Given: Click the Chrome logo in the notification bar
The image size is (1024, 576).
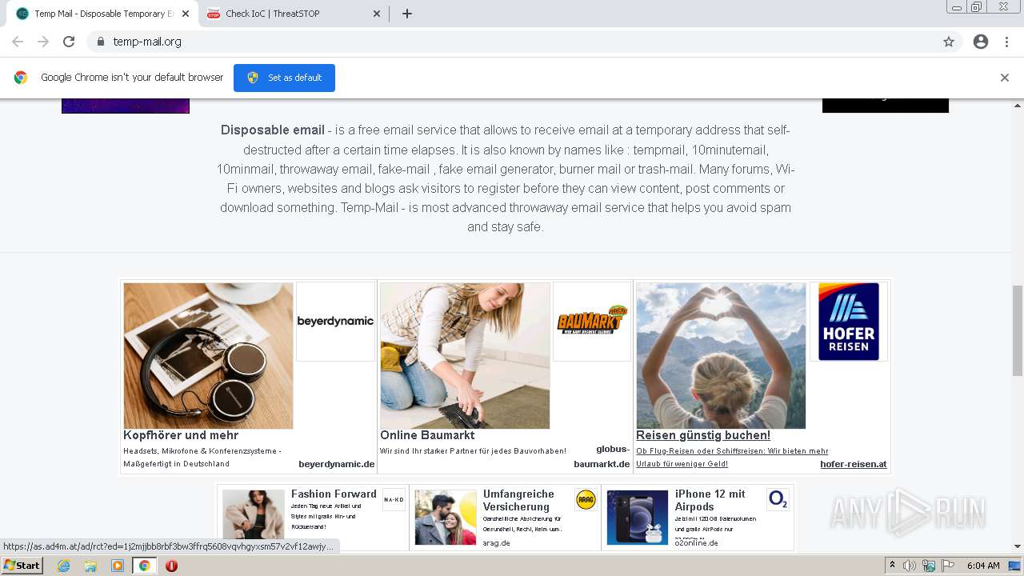Looking at the screenshot, I should (21, 78).
